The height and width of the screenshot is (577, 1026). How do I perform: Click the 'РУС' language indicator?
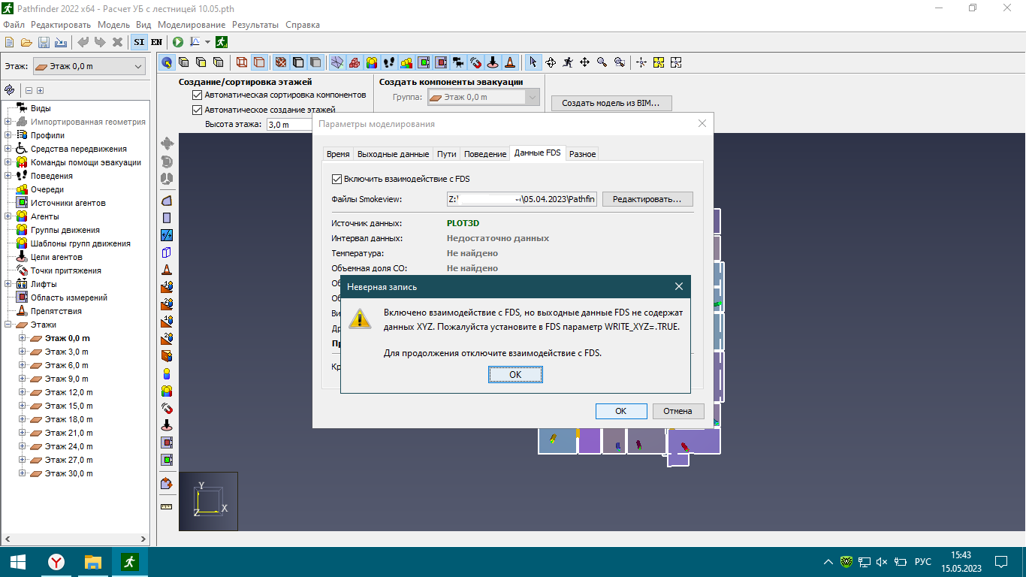click(x=923, y=562)
